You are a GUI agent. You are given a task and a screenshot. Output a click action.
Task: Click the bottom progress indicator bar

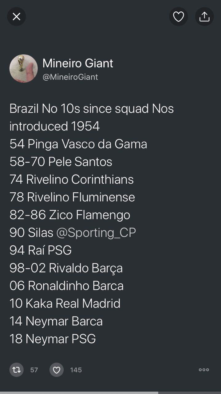(79, 392)
